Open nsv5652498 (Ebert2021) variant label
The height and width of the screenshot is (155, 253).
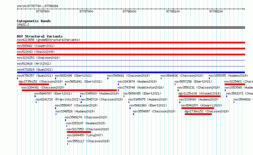click(x=74, y=76)
